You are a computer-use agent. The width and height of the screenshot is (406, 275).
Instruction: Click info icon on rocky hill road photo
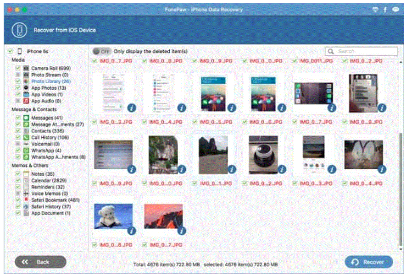click(x=232, y=169)
